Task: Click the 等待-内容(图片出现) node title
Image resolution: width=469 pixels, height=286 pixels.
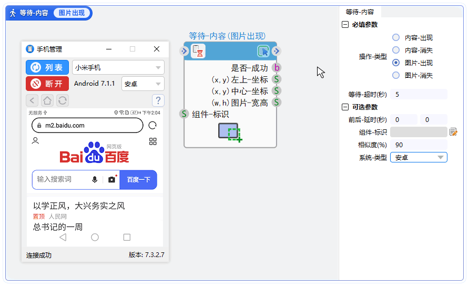Action: tap(227, 36)
